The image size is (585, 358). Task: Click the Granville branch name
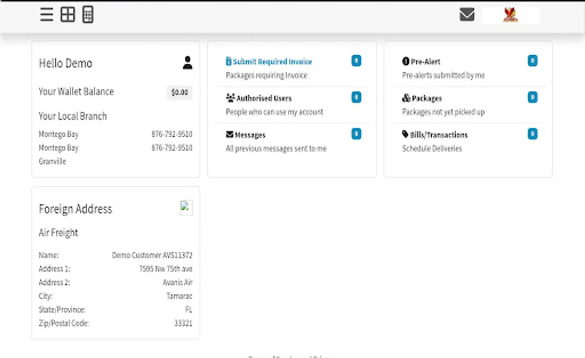click(52, 161)
